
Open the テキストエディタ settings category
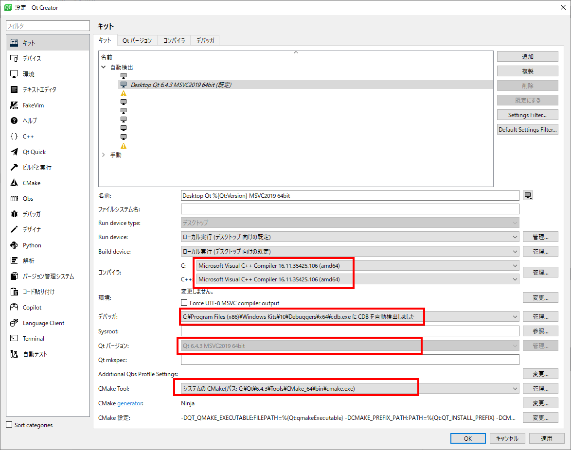48,89
